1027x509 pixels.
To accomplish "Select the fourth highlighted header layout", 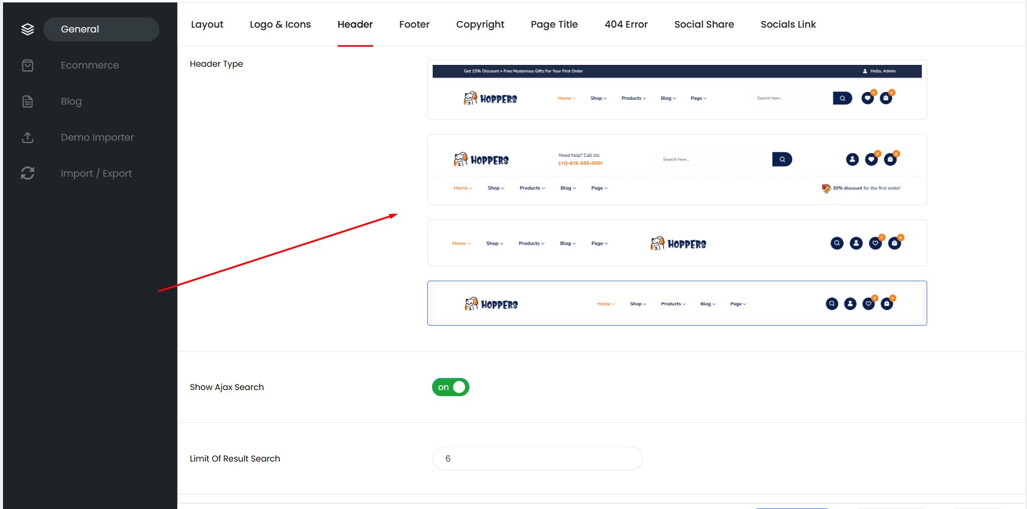I will pyautogui.click(x=677, y=303).
